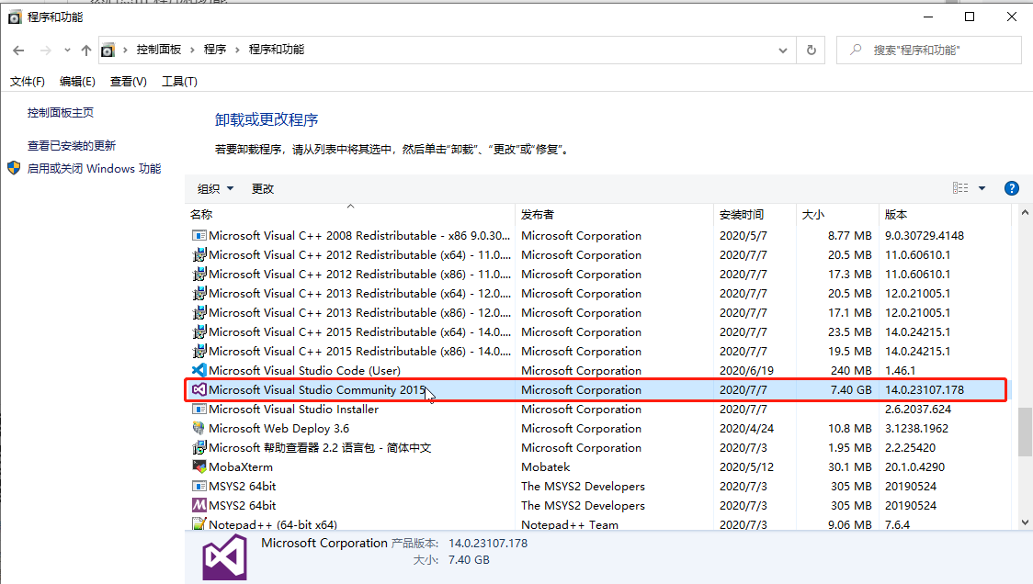The height and width of the screenshot is (584, 1033).
Task: Go back using the back arrow
Action: point(18,50)
